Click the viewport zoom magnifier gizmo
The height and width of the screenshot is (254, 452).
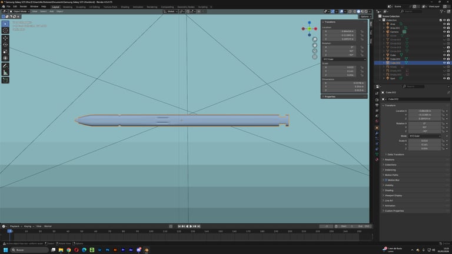coord(315,39)
